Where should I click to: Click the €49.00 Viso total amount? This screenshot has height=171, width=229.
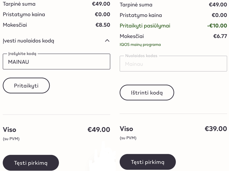click(99, 130)
